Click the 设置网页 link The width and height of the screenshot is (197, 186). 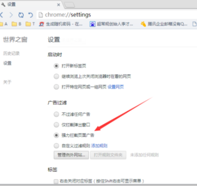click(115, 87)
